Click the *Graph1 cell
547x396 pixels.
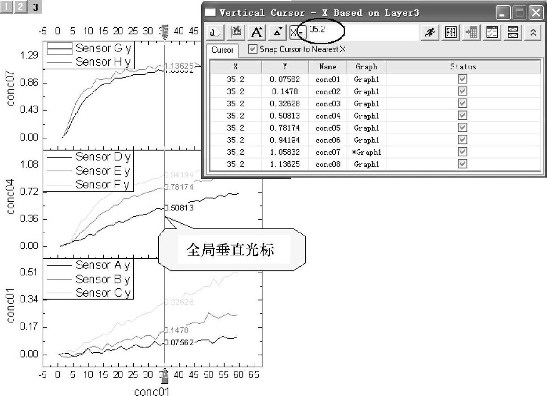pyautogui.click(x=366, y=152)
